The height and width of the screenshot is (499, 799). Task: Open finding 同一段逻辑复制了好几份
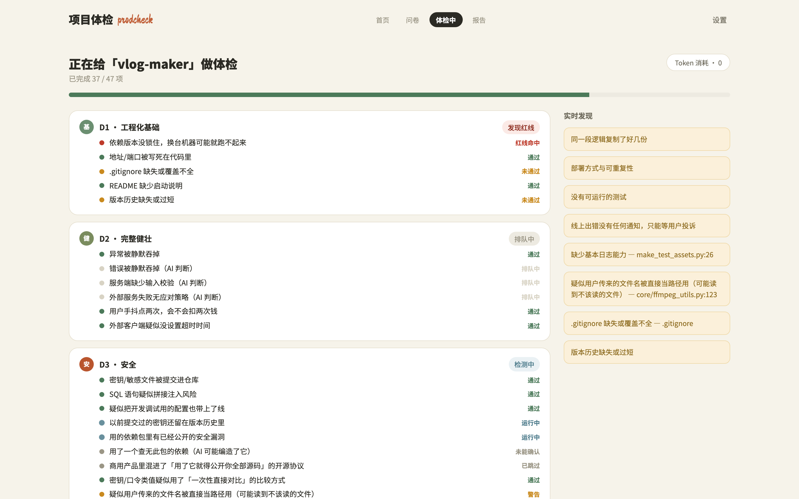(646, 139)
